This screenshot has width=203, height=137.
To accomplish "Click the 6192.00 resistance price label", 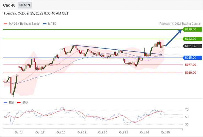I will 192,39.
